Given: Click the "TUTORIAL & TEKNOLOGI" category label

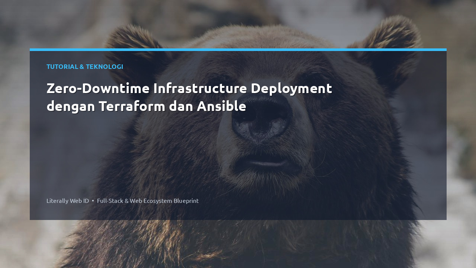Looking at the screenshot, I should click(85, 67).
